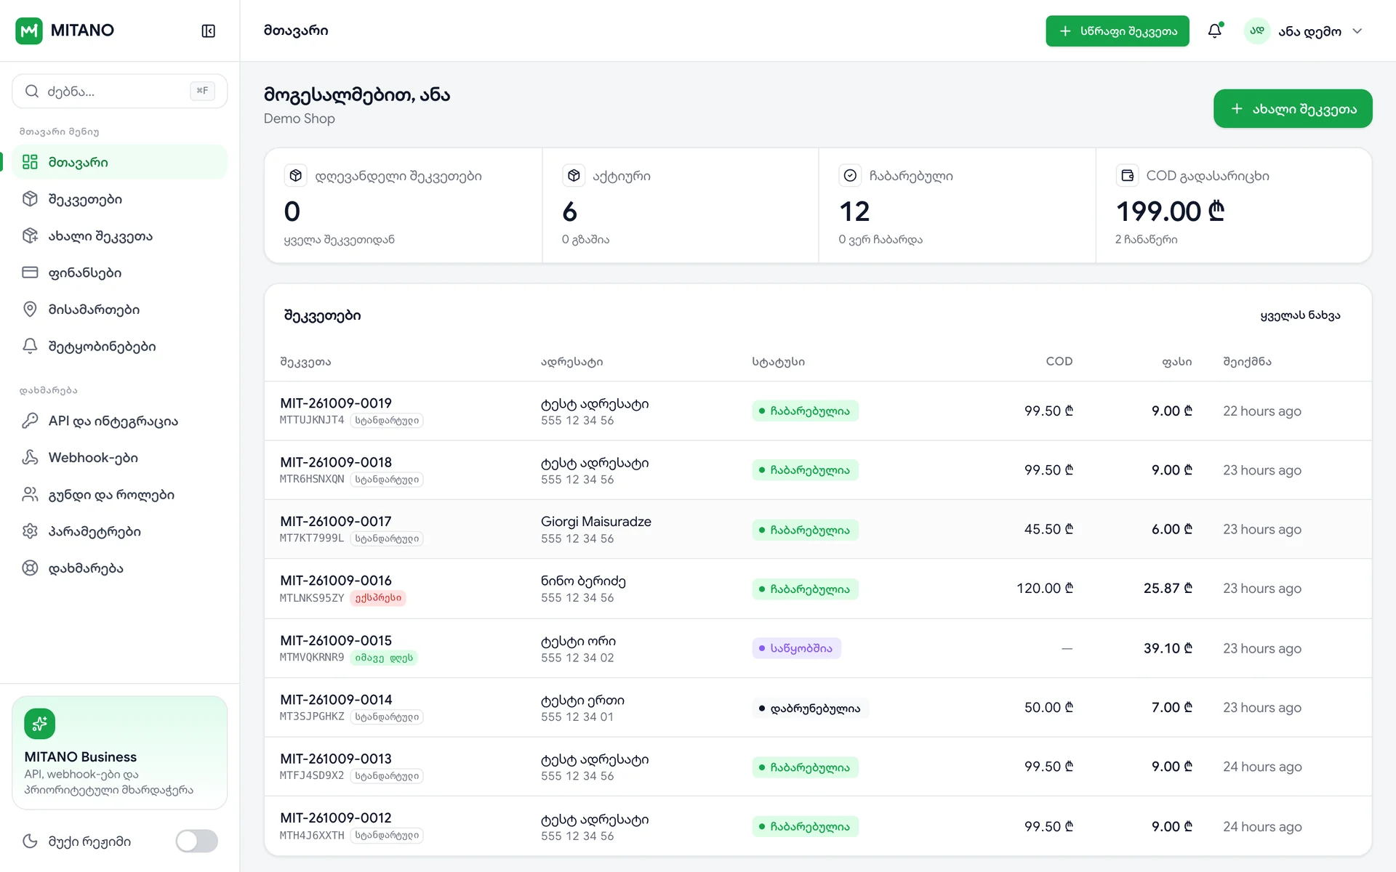The image size is (1396, 872).
Task: Click the MITANO logo icon
Action: click(29, 31)
